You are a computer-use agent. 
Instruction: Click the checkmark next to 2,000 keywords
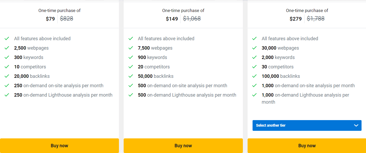(254, 57)
